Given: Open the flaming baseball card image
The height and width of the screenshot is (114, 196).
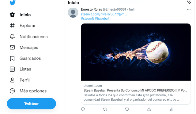Looking at the screenshot, I should tap(136, 52).
